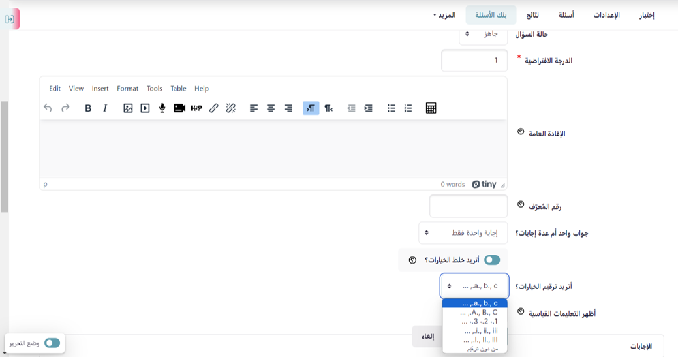This screenshot has width=678, height=357.
Task: Insert image using the editor toolbar icon
Action: pos(128,108)
